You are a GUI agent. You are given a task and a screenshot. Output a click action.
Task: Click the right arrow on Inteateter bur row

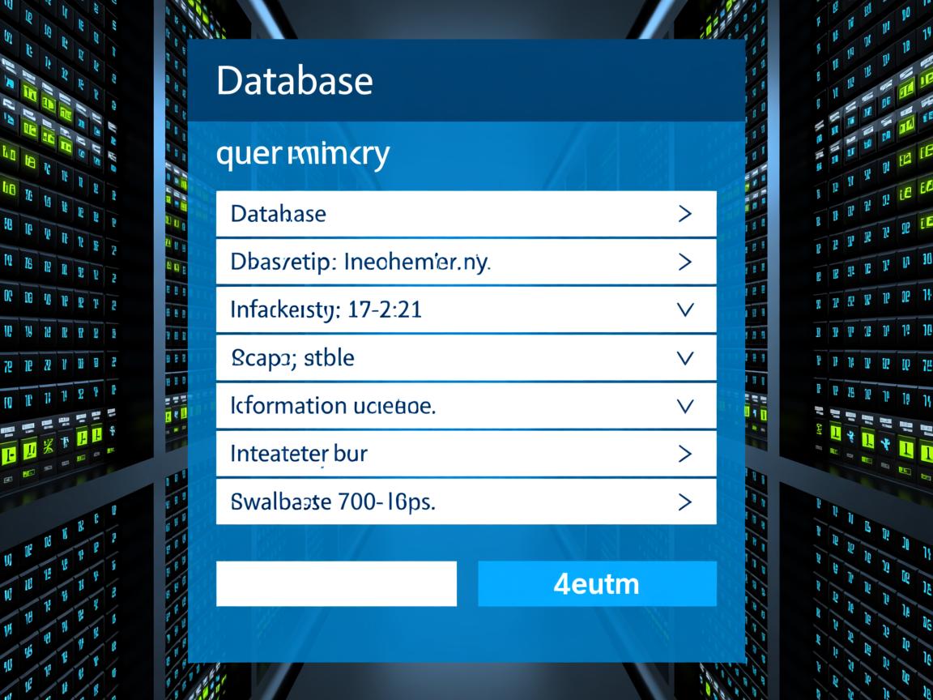click(684, 454)
